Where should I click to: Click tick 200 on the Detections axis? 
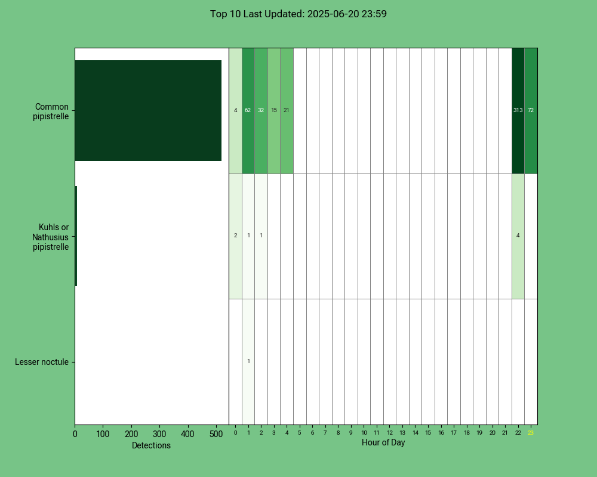coord(131,434)
